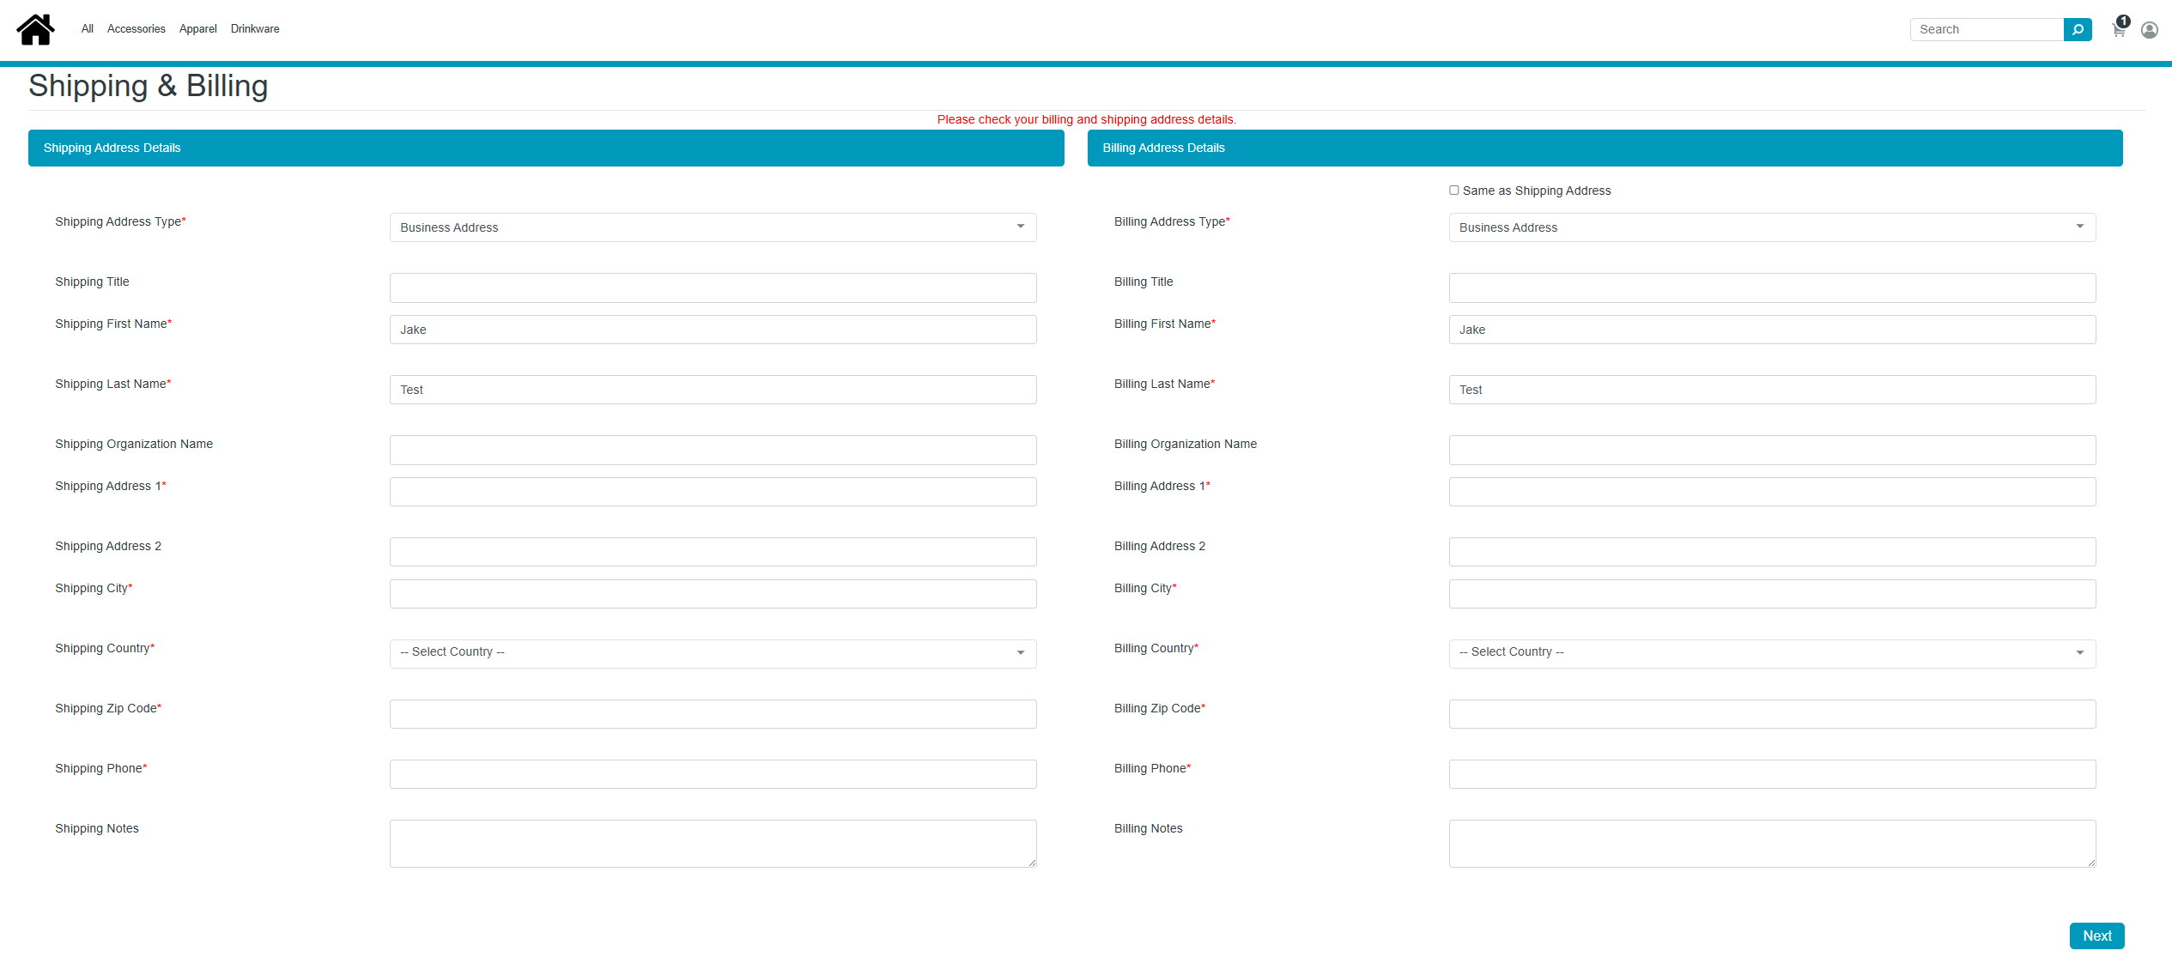
Task: Click Shipping Address 1 field
Action: (x=713, y=492)
